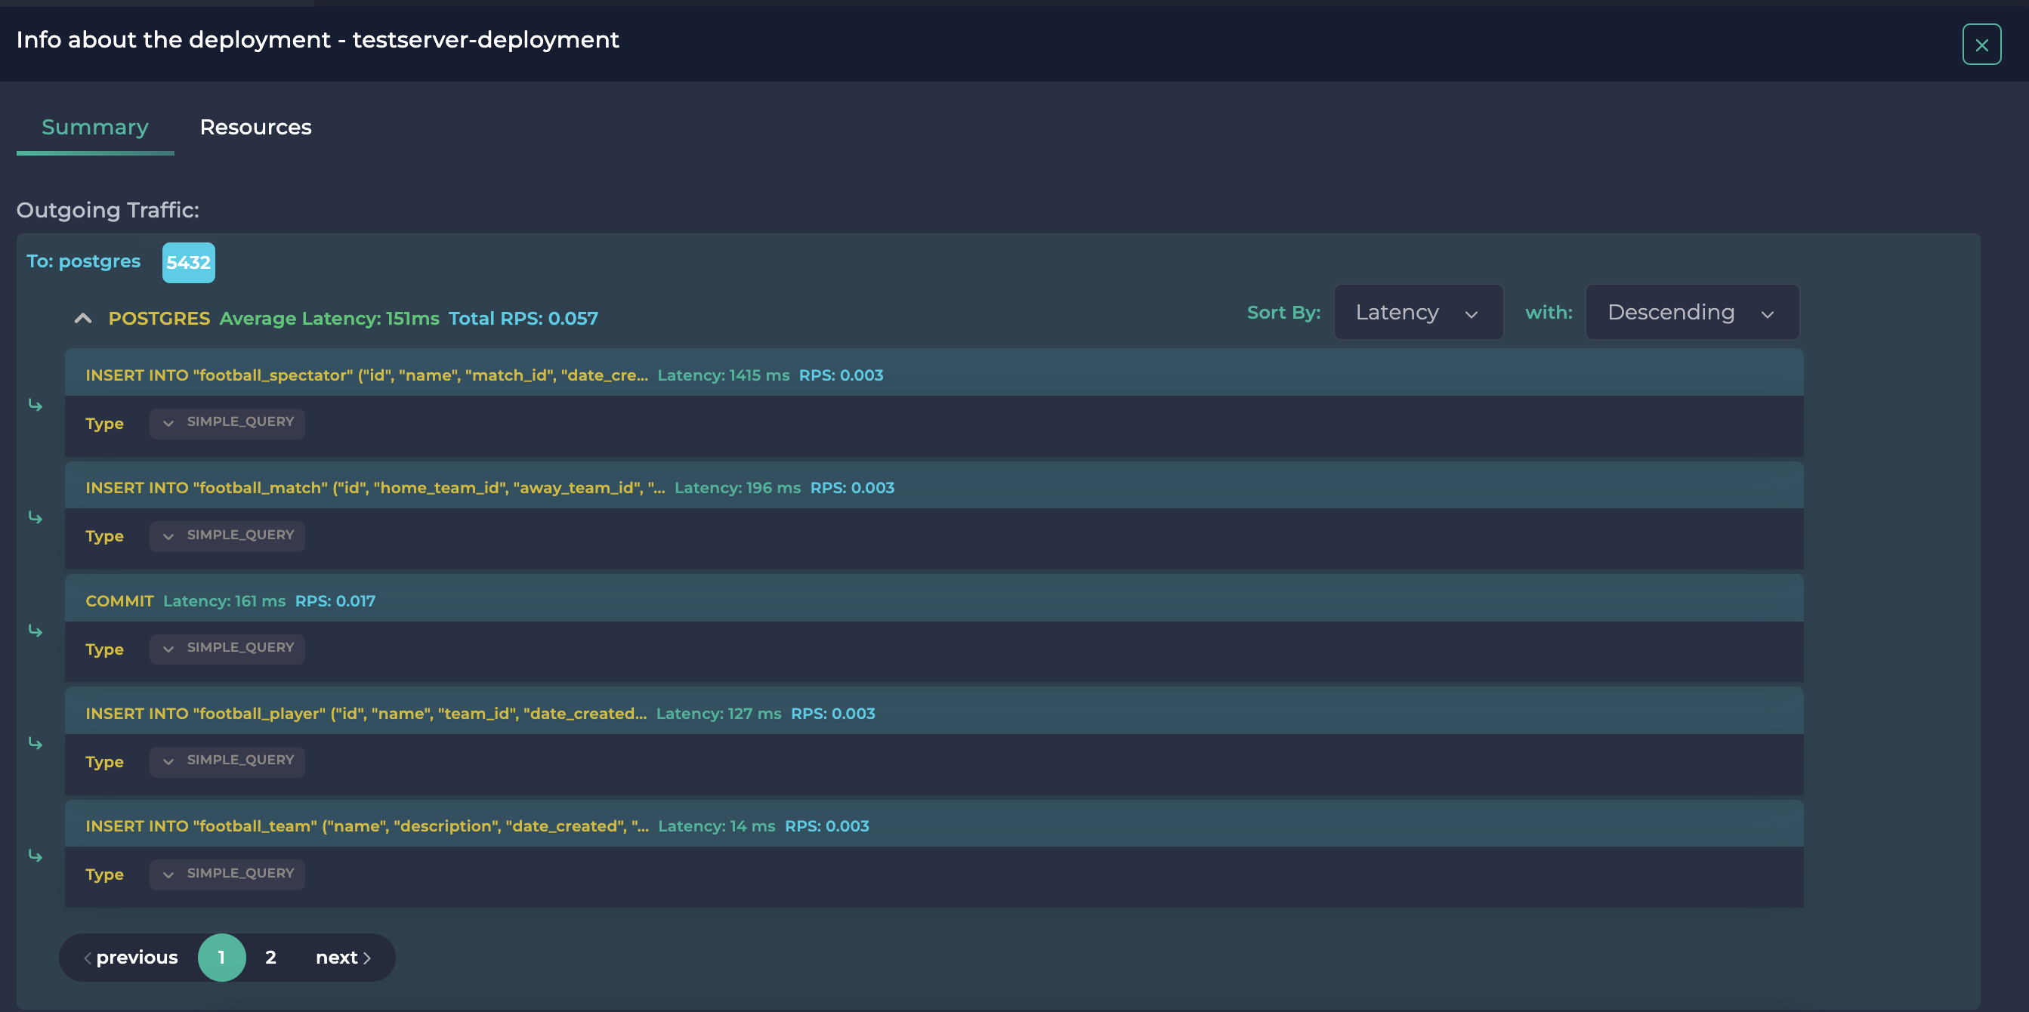Click the previous page button

tap(131, 957)
